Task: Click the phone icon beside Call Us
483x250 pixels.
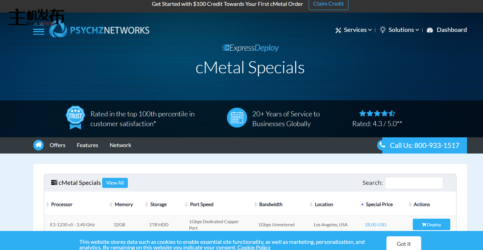Action: pos(382,145)
